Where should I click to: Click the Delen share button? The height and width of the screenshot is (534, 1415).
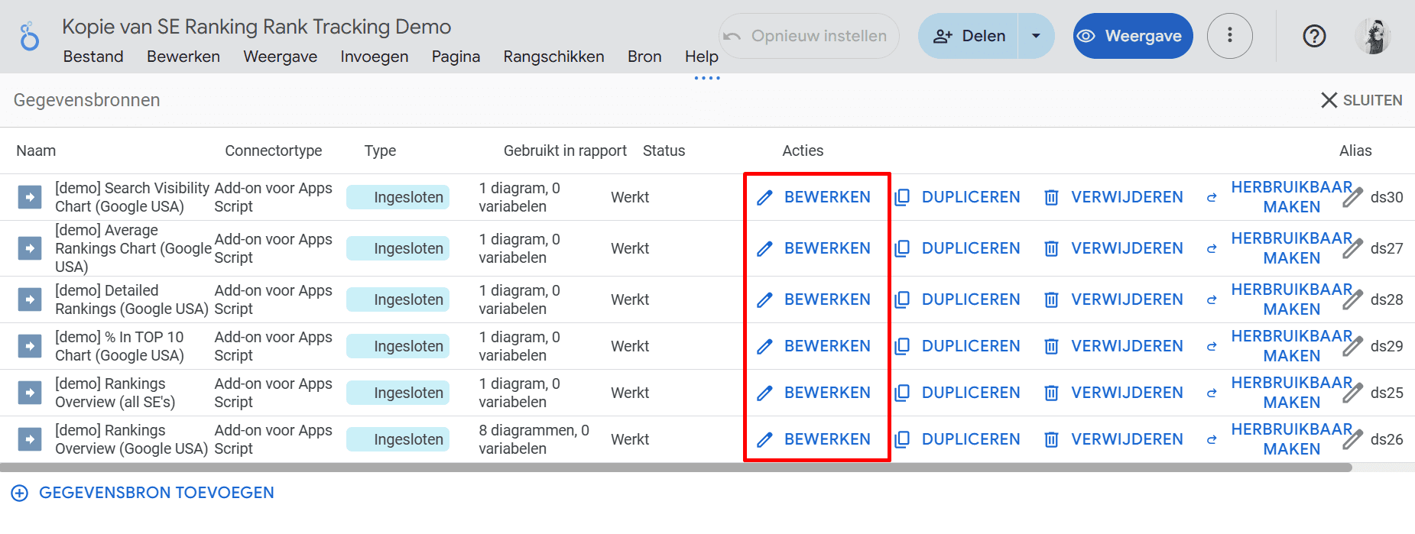(969, 36)
